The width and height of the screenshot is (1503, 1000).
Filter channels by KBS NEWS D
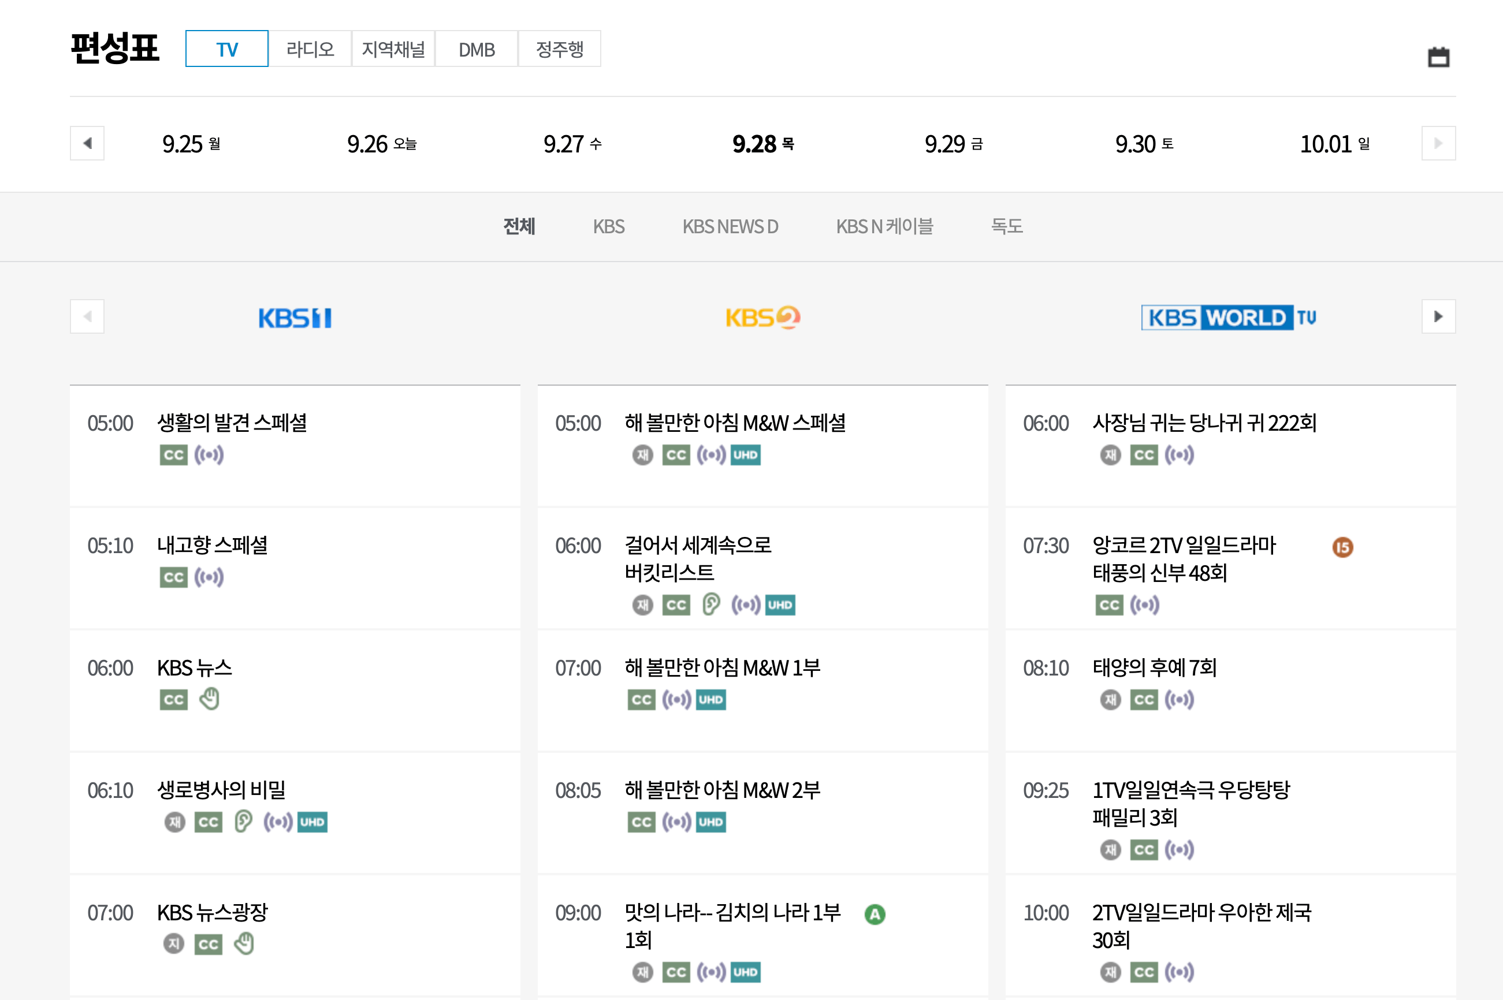click(730, 226)
